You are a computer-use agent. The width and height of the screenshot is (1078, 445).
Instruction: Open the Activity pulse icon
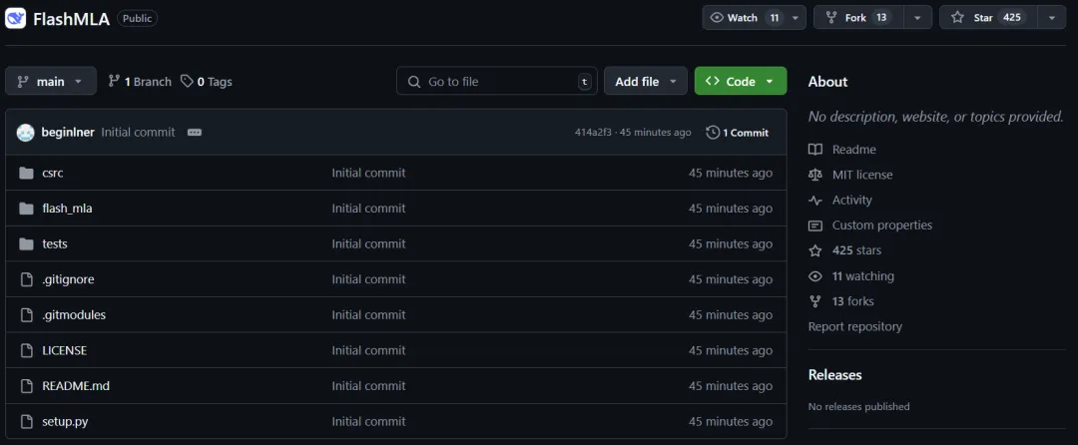815,200
